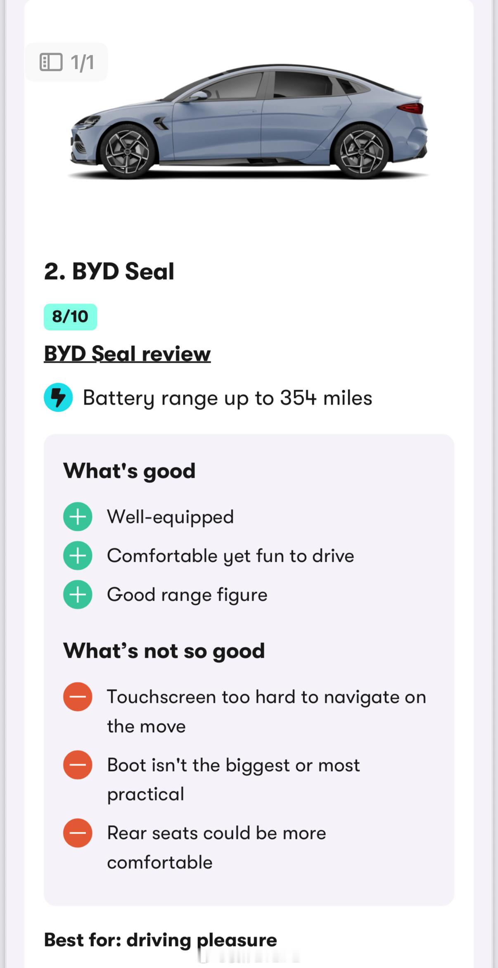The image size is (498, 968).
Task: Open the BYD Seal review link
Action: point(127,354)
